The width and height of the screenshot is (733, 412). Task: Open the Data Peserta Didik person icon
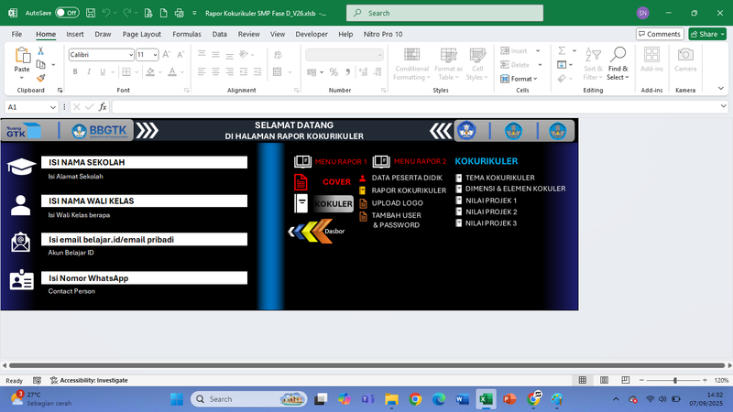coord(363,178)
